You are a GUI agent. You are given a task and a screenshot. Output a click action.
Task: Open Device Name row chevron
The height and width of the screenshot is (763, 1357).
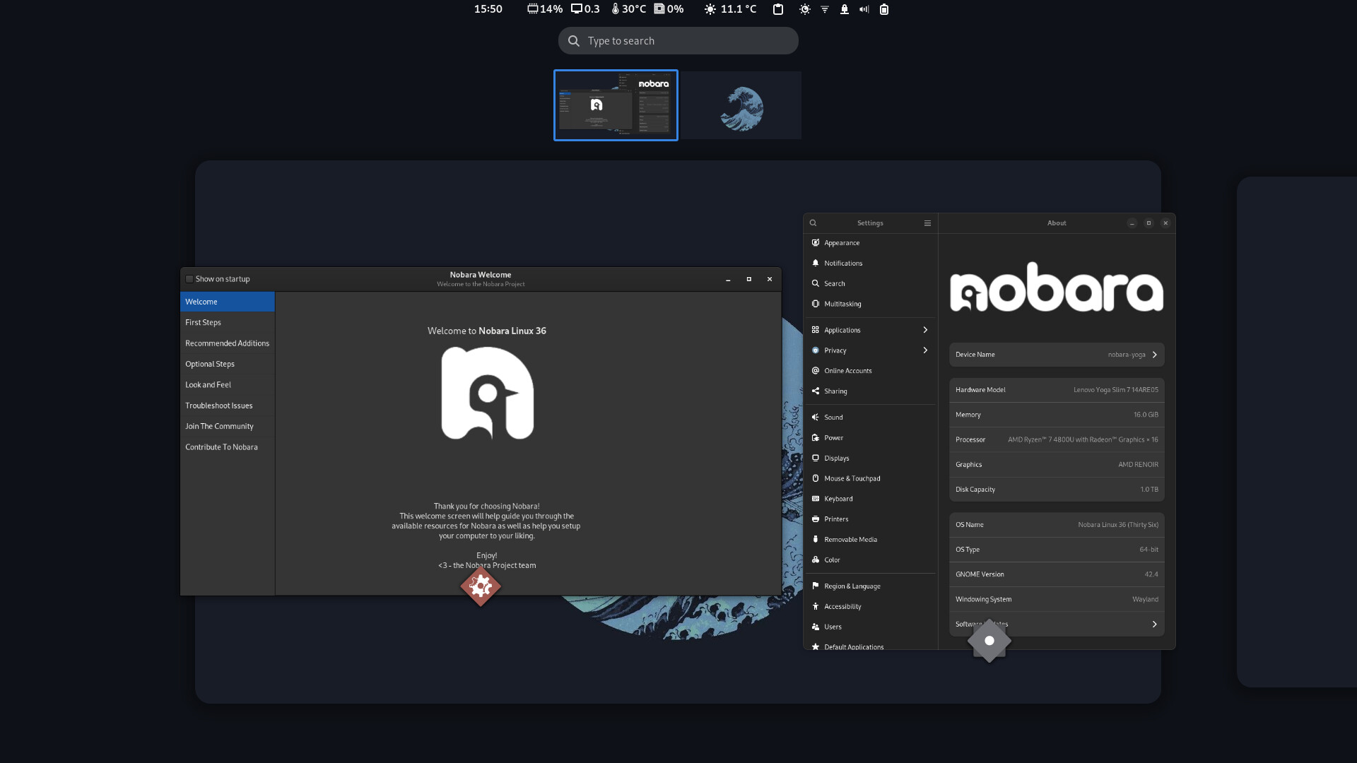pyautogui.click(x=1155, y=355)
